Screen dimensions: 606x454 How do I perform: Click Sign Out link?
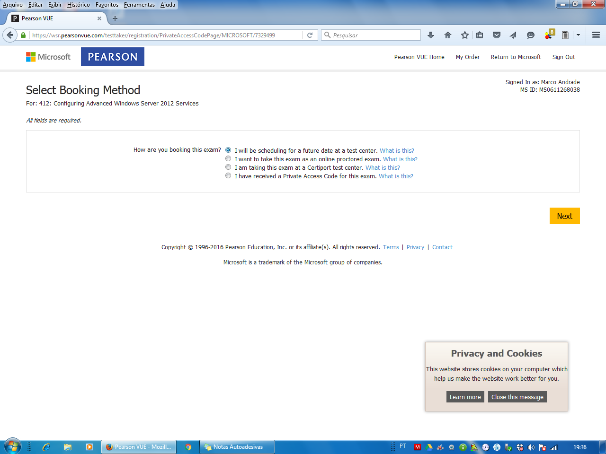click(x=564, y=57)
